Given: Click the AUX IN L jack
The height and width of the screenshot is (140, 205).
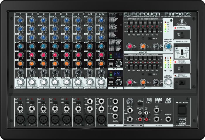Looking at the screenshot, I should coord(130,110).
